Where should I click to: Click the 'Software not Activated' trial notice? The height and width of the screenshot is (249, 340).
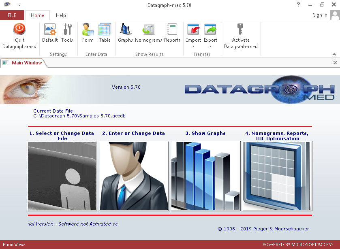pyautogui.click(x=73, y=224)
